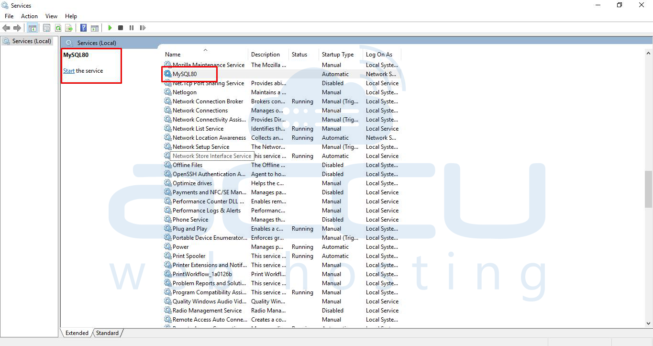The image size is (653, 346).
Task: Refresh the services list
Action: (x=58, y=28)
